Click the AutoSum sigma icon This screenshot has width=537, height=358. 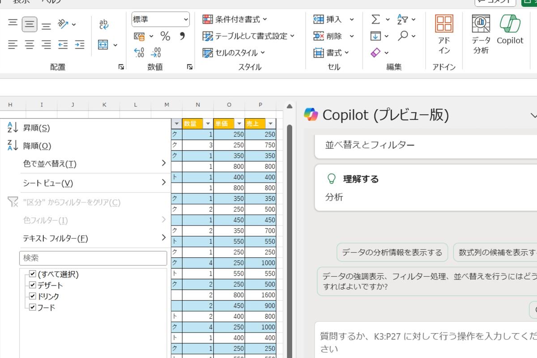pos(376,19)
